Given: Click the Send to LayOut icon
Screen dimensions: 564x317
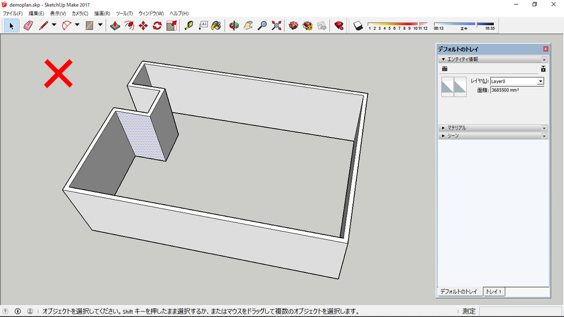Looking at the screenshot, I should (322, 25).
